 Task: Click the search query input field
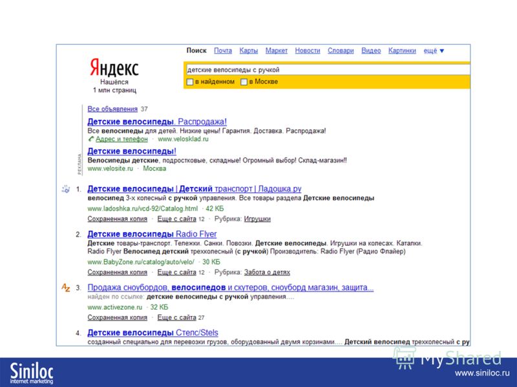pyautogui.click(x=328, y=70)
